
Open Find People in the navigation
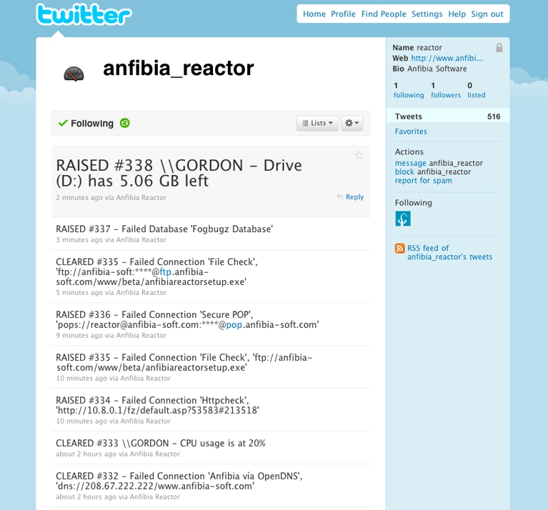click(384, 14)
